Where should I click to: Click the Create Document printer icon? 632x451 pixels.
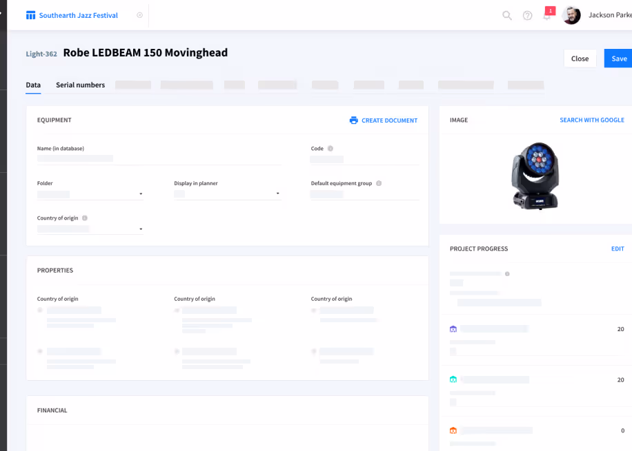pyautogui.click(x=353, y=120)
